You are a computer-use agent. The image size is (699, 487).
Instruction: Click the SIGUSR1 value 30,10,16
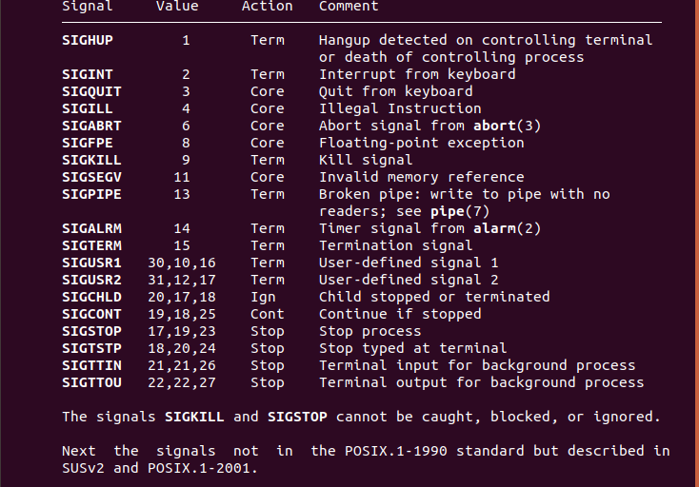(x=182, y=263)
